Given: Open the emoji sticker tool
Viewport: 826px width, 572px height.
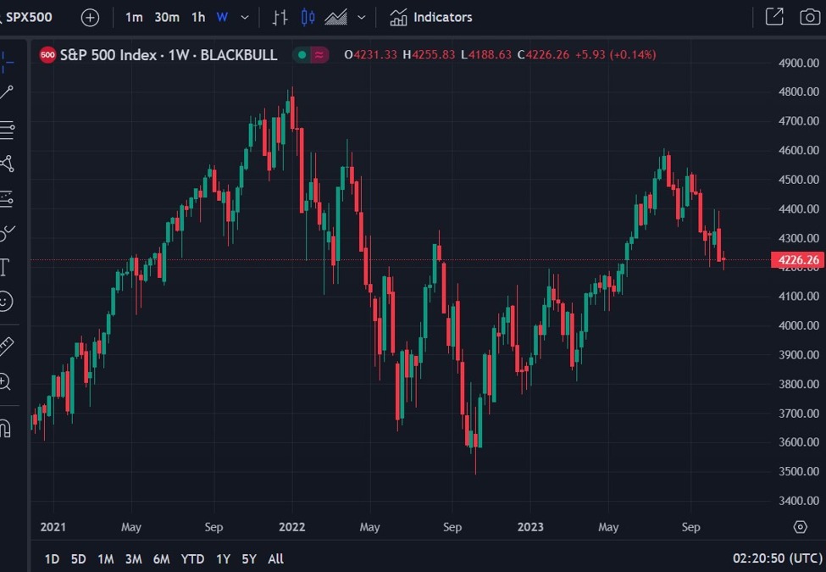Looking at the screenshot, I should [x=8, y=298].
